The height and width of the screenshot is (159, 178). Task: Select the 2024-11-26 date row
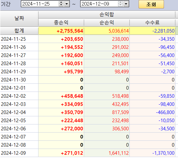pyautogui.click(x=19, y=47)
